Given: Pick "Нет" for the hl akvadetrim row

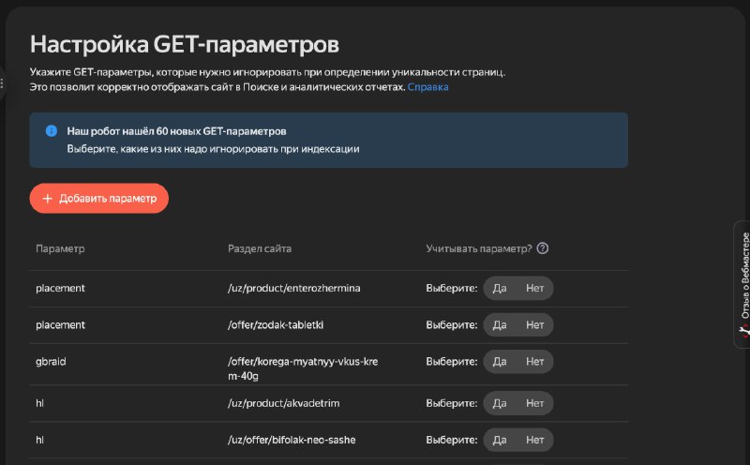Looking at the screenshot, I should 534,403.
